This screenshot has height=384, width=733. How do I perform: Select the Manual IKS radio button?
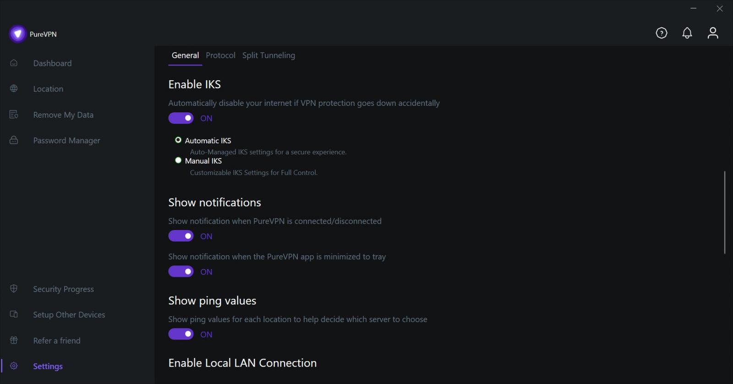point(178,160)
